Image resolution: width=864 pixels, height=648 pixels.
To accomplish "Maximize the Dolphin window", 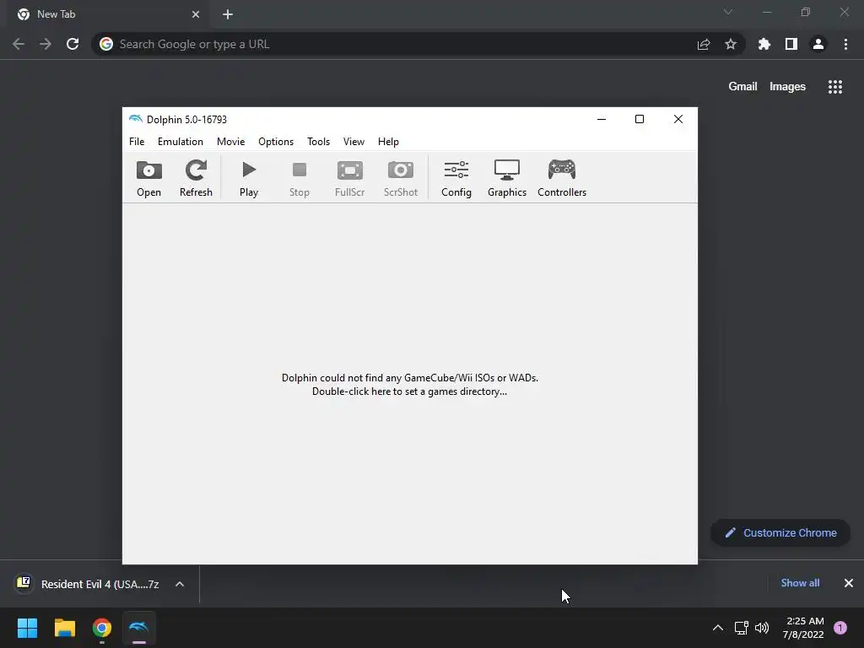I will (x=640, y=119).
